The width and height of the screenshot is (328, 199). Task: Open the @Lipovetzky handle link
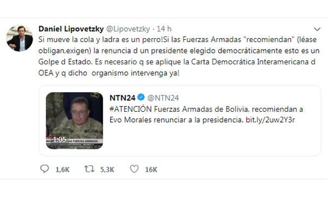[x=128, y=29]
